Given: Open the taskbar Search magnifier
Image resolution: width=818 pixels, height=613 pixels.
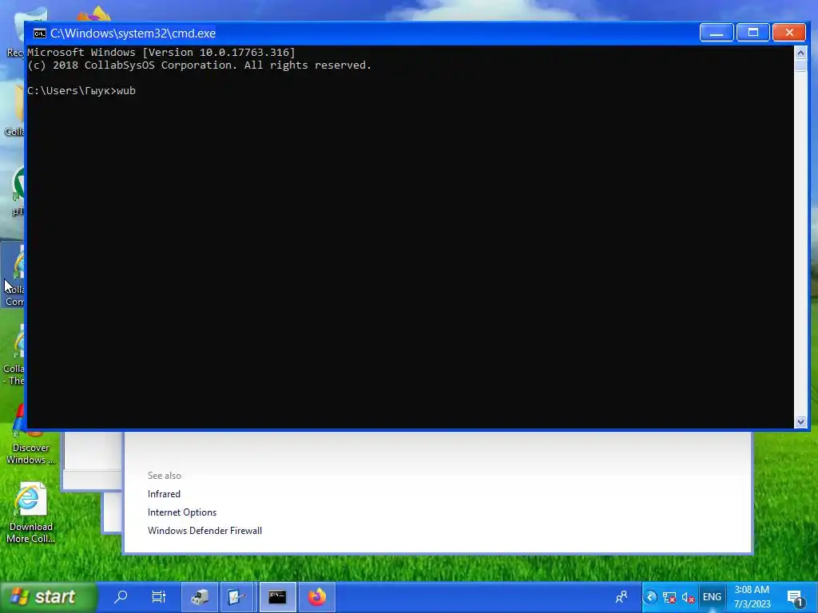Looking at the screenshot, I should pos(121,596).
